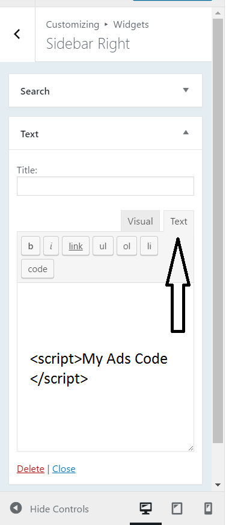Go back using the left chevron icon
Viewport: 226px width, 525px height.
[17, 34]
